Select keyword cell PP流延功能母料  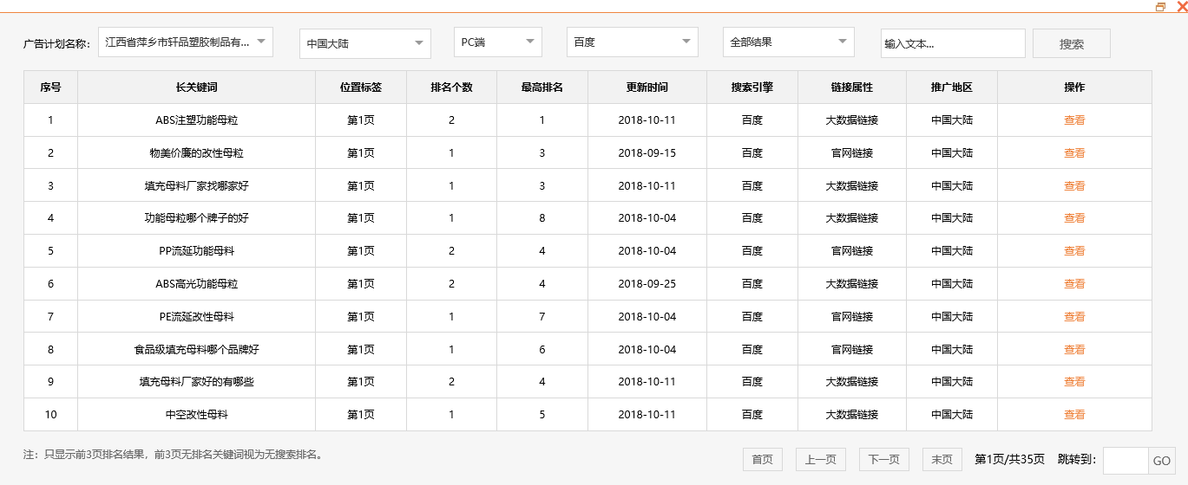coord(196,251)
